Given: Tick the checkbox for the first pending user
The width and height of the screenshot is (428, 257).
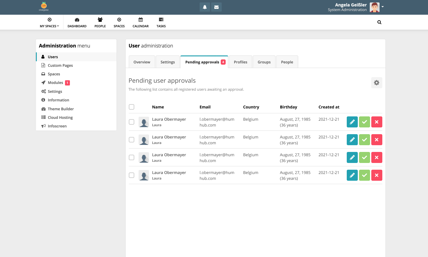Looking at the screenshot, I should pyautogui.click(x=132, y=122).
